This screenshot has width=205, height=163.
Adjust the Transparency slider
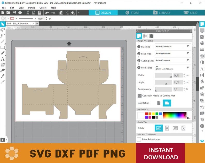pyautogui.click(x=163, y=89)
